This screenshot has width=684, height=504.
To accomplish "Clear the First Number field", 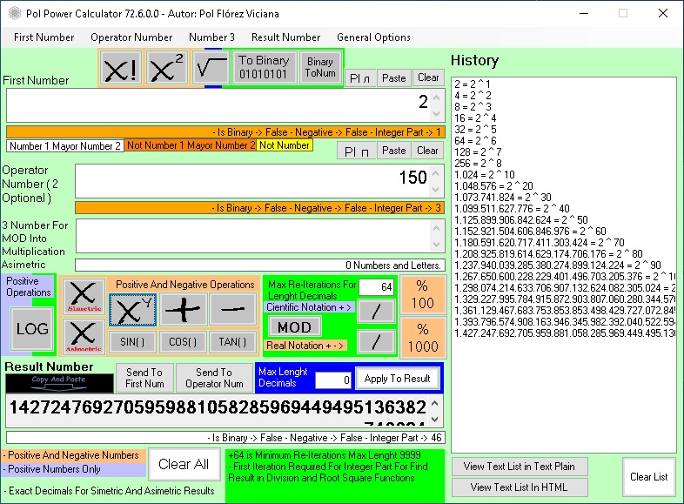I will click(x=428, y=77).
